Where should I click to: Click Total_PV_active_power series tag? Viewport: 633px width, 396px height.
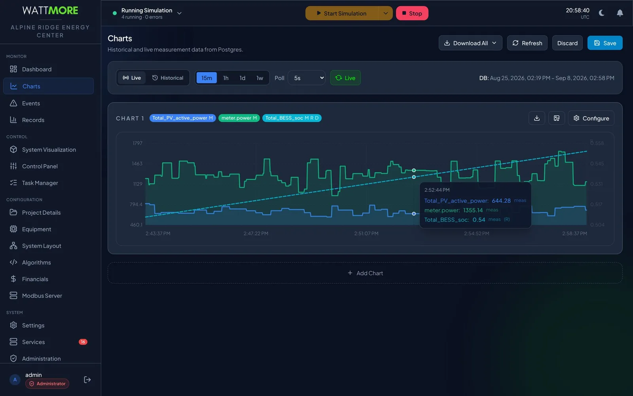pyautogui.click(x=182, y=118)
